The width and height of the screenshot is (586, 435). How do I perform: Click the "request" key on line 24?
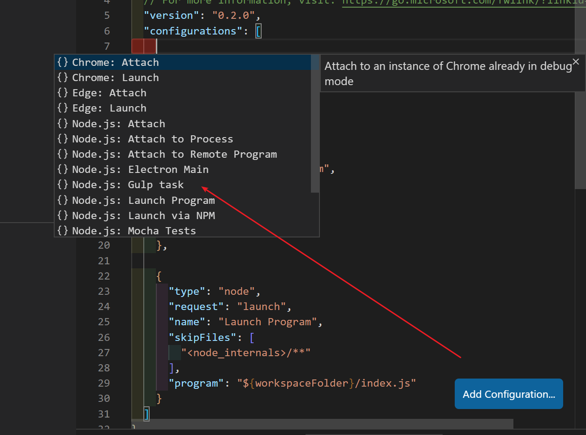coord(196,306)
